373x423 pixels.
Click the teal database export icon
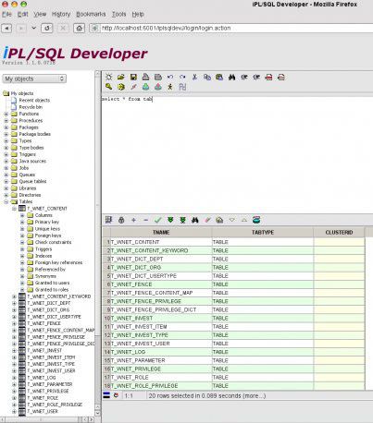[256, 220]
